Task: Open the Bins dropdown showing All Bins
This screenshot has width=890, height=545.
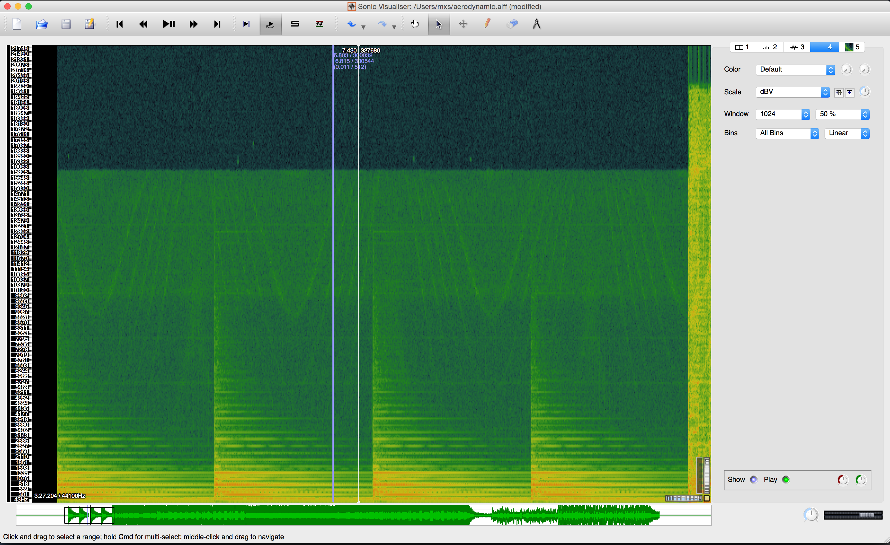Action: coord(787,133)
